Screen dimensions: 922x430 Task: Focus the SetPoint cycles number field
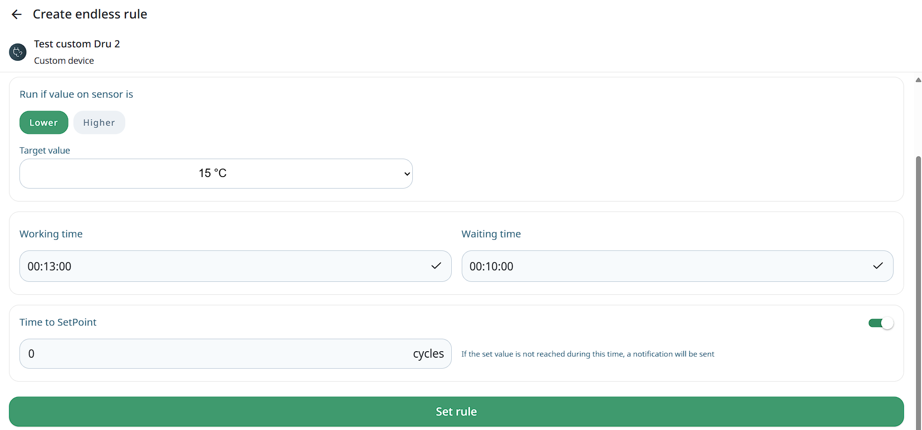pyautogui.click(x=215, y=354)
